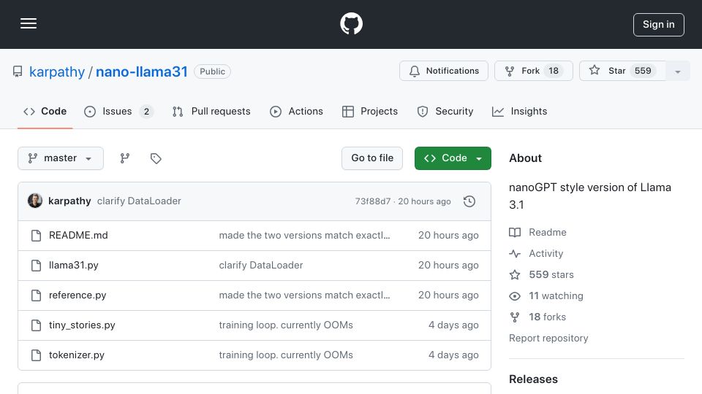The width and height of the screenshot is (702, 394).
Task: Click the Go to file button
Action: (x=372, y=158)
